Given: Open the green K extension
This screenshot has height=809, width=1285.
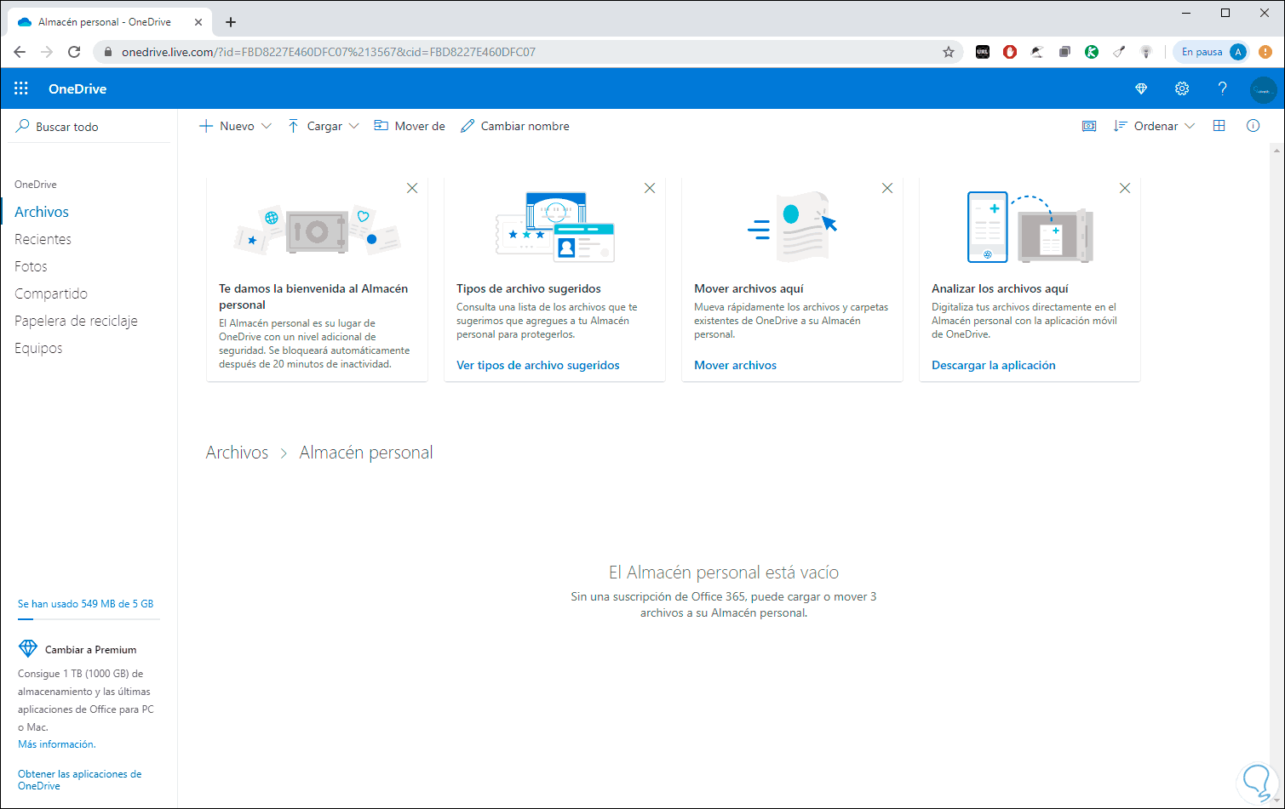Looking at the screenshot, I should [x=1092, y=52].
